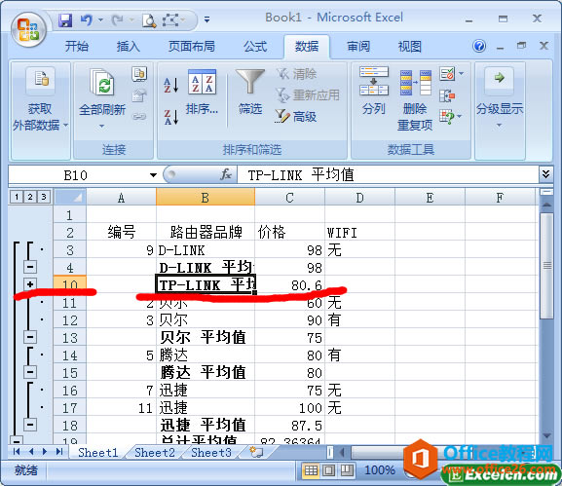Select column C header
The width and height of the screenshot is (562, 486).
[289, 198]
